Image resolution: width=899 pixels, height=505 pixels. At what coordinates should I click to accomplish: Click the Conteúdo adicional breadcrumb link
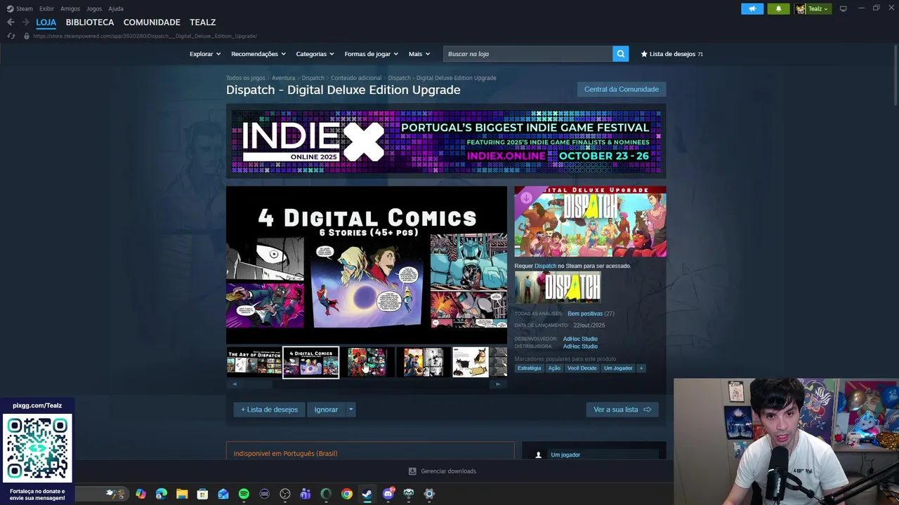pos(356,78)
